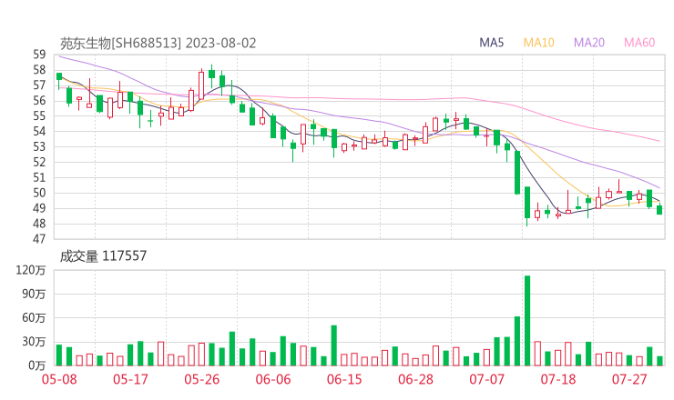The image size is (674, 400).
Task: Click the 07-27 date axis label
Action: click(629, 379)
